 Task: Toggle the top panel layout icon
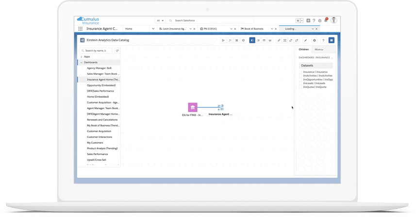click(264, 40)
